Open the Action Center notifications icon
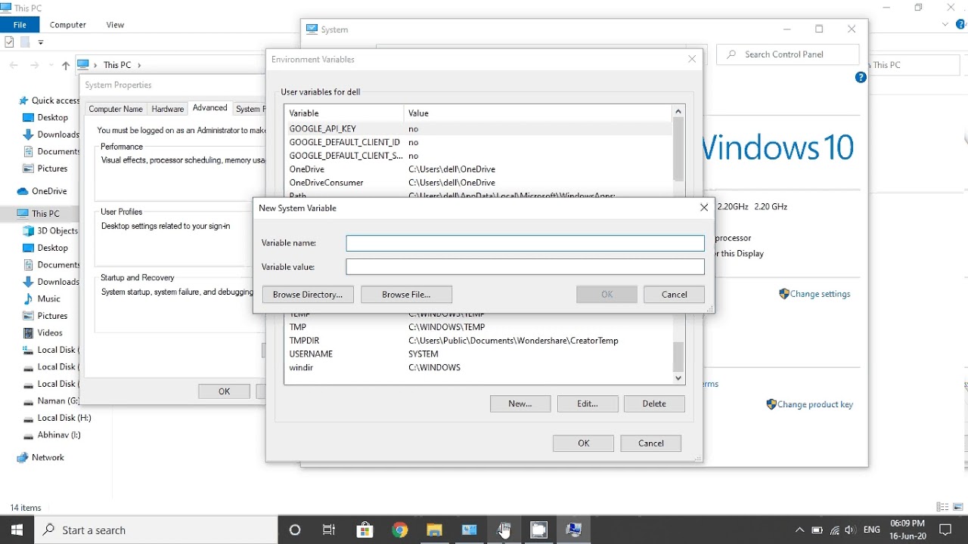 coord(945,530)
